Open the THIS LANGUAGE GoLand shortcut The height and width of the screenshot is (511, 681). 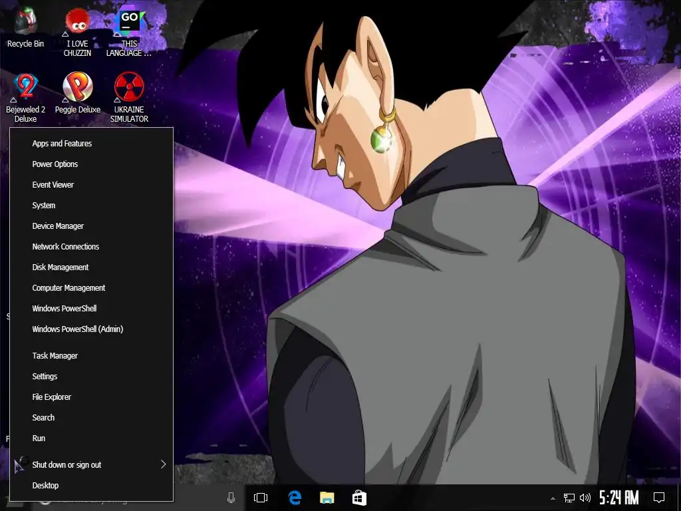point(129,31)
